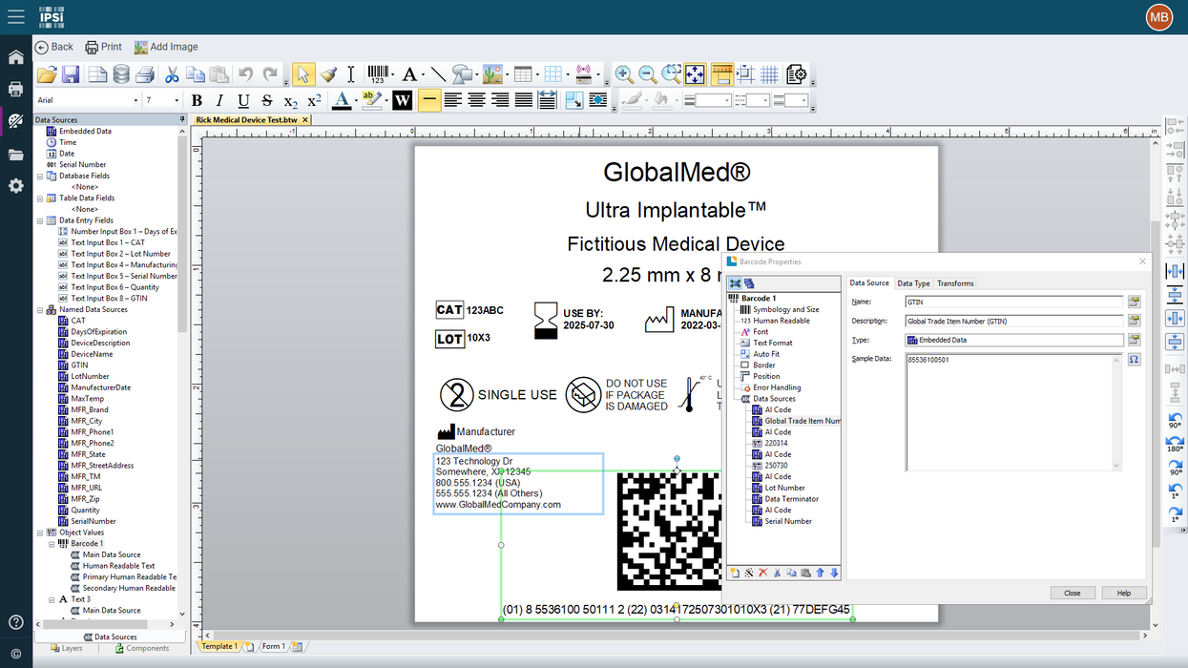Choose the Line drawing tool
1188x668 pixels.
click(438, 74)
